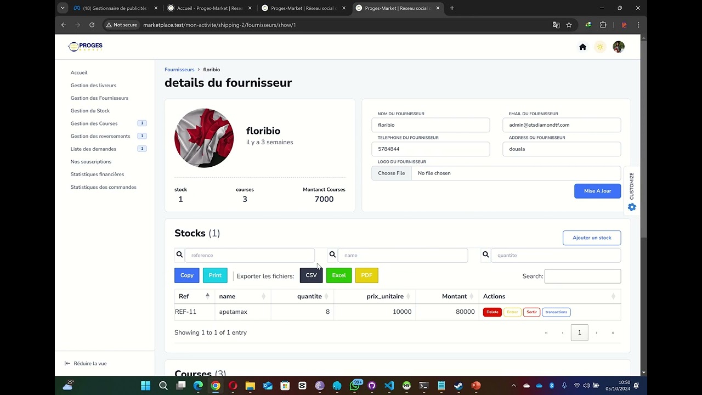Open Gestion des Courses in the sidebar
702x395 pixels.
[94, 123]
